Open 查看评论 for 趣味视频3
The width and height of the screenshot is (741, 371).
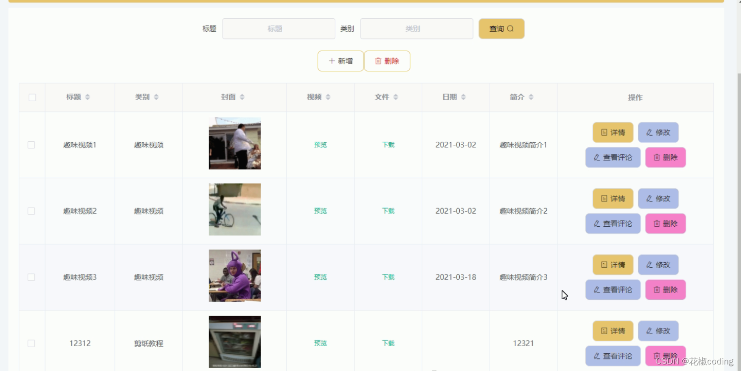(613, 290)
